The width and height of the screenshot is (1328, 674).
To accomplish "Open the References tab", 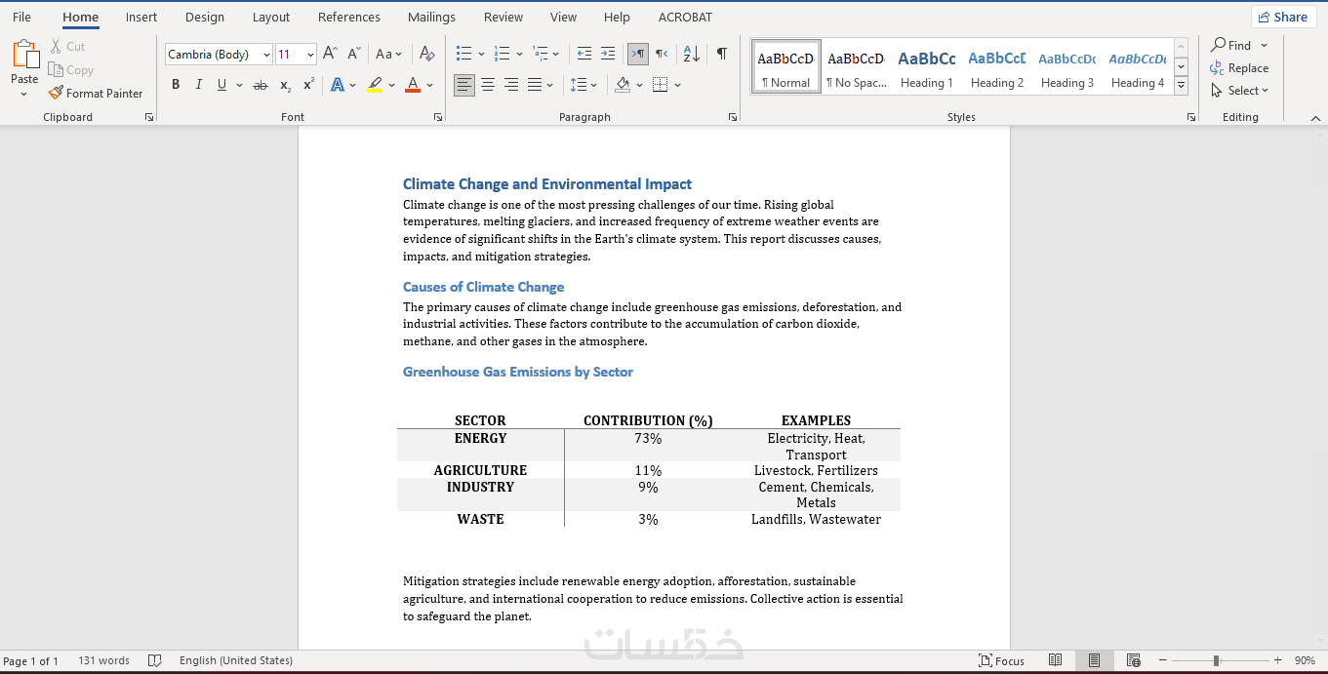I will pos(348,18).
